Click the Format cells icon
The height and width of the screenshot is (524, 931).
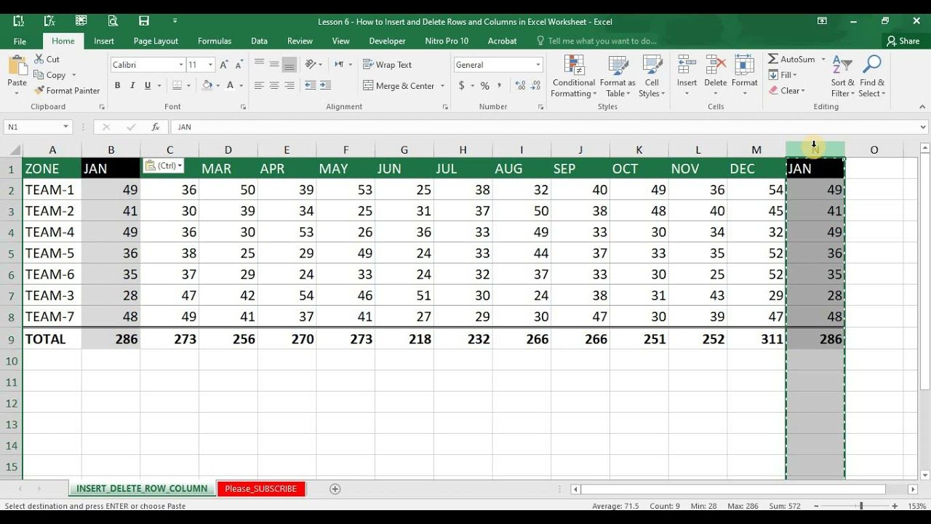click(x=744, y=65)
